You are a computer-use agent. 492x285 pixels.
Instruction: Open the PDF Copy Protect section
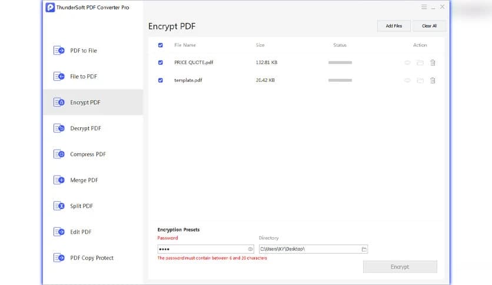click(x=93, y=258)
